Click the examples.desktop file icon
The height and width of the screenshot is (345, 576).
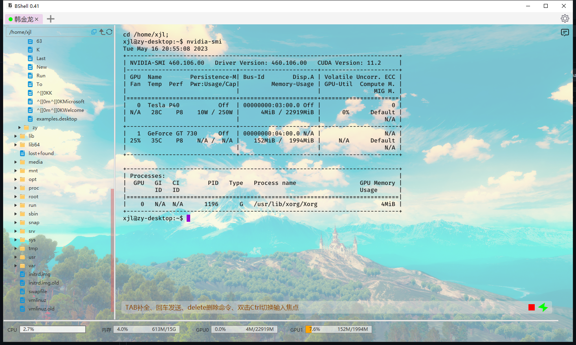pyautogui.click(x=31, y=119)
